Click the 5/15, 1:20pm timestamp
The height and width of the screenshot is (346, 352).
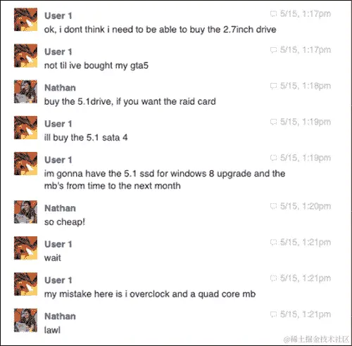pyautogui.click(x=306, y=206)
